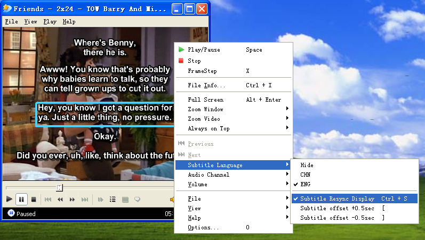Click the player's title bar star icon

coord(7,9)
